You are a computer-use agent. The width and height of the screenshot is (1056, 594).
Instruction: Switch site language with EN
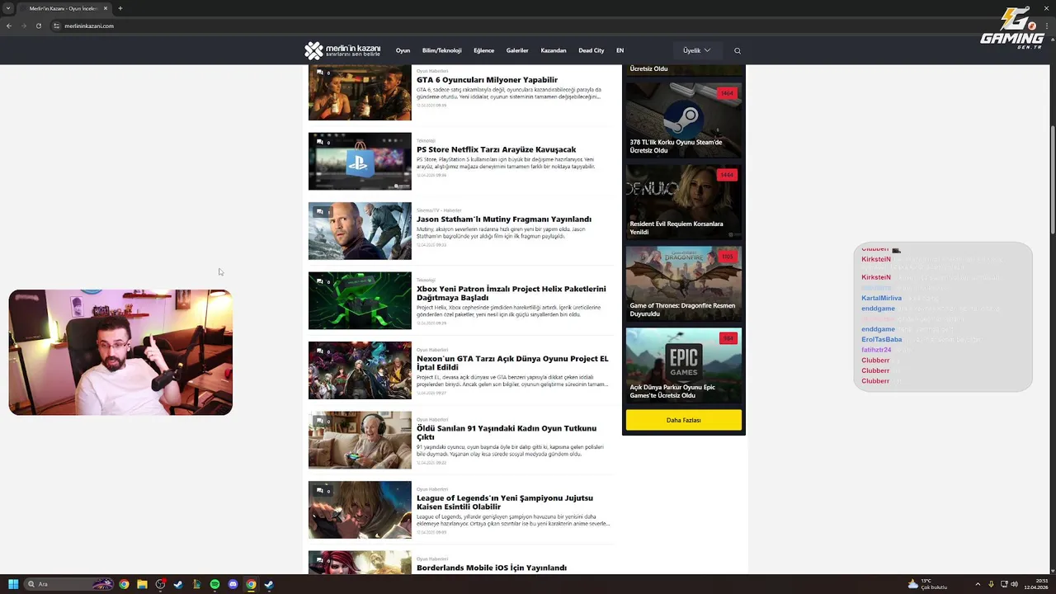point(620,50)
